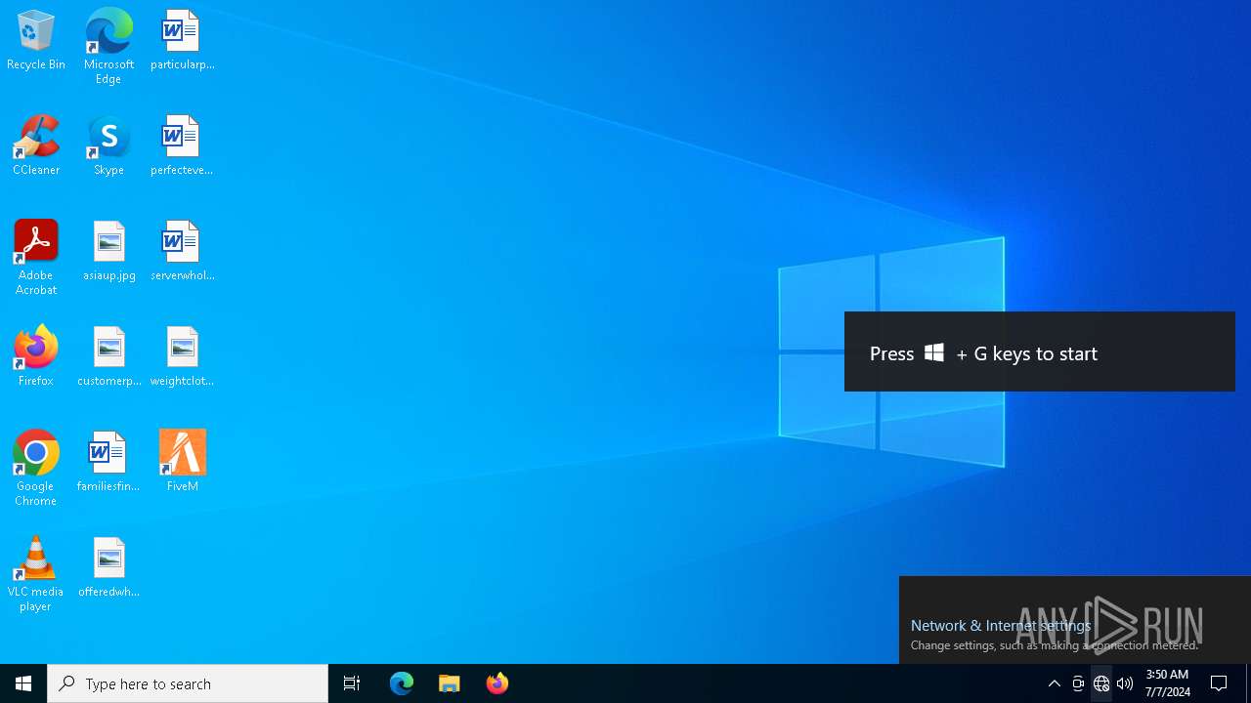
Task: Select Skype desktop shortcut
Action: (x=108, y=146)
